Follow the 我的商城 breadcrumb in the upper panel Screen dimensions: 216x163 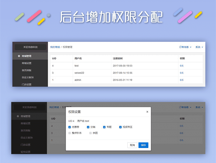(55, 47)
